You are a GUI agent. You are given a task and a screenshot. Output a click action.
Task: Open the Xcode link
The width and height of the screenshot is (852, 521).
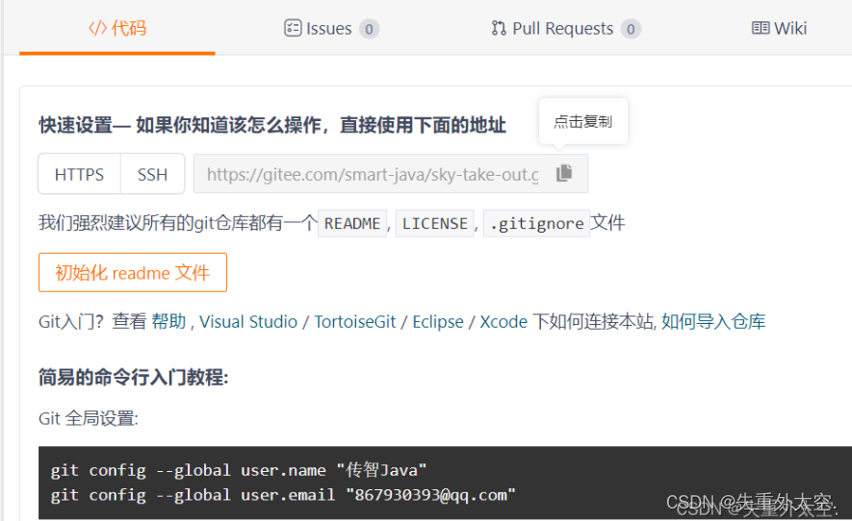(x=503, y=322)
